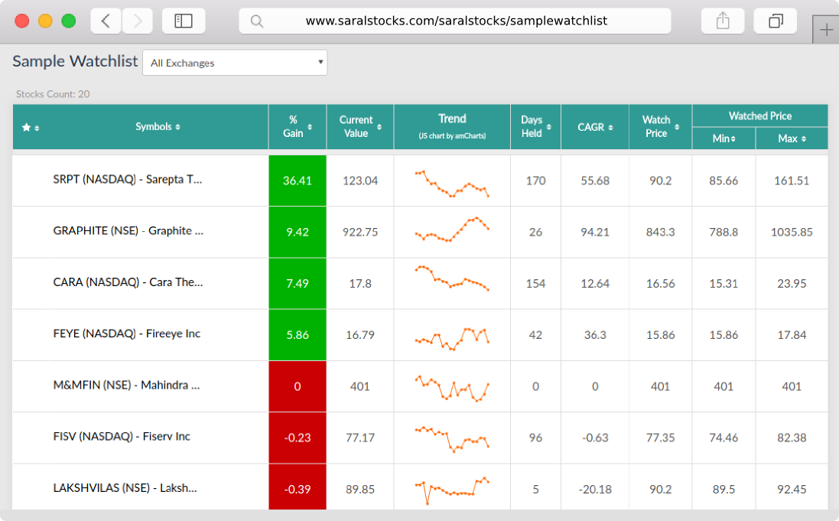The height and width of the screenshot is (521, 839).
Task: Click max watched price 1035.85
Action: [792, 232]
